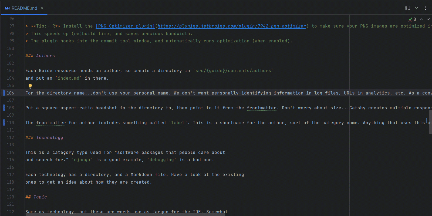Close the README.md tab
Image resolution: width=432 pixels, height=216 pixels.
point(42,8)
